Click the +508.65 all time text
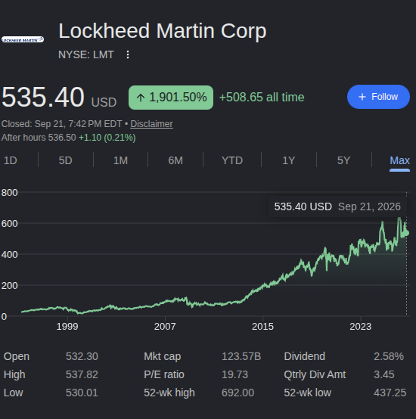 (x=262, y=97)
